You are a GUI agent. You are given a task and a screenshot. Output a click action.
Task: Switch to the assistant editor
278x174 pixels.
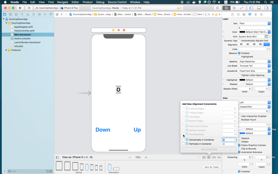point(234,8)
